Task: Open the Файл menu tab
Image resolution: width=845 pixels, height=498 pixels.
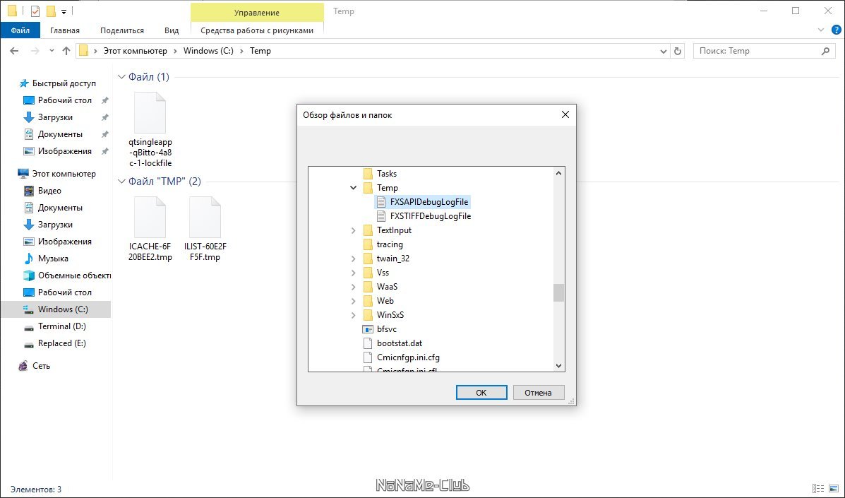Action: [20, 30]
